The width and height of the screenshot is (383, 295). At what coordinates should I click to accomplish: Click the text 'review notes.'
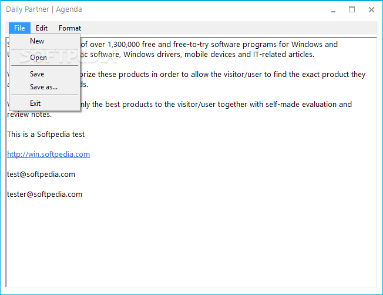tap(29, 115)
